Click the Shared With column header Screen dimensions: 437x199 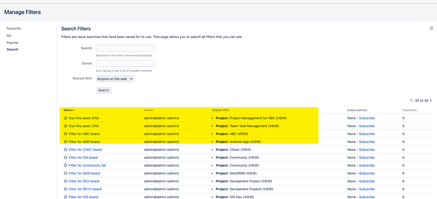point(221,110)
